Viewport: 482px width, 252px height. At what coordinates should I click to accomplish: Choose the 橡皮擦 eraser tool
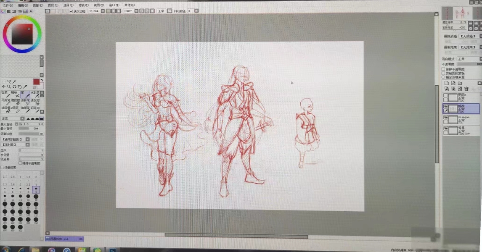coord(15,102)
